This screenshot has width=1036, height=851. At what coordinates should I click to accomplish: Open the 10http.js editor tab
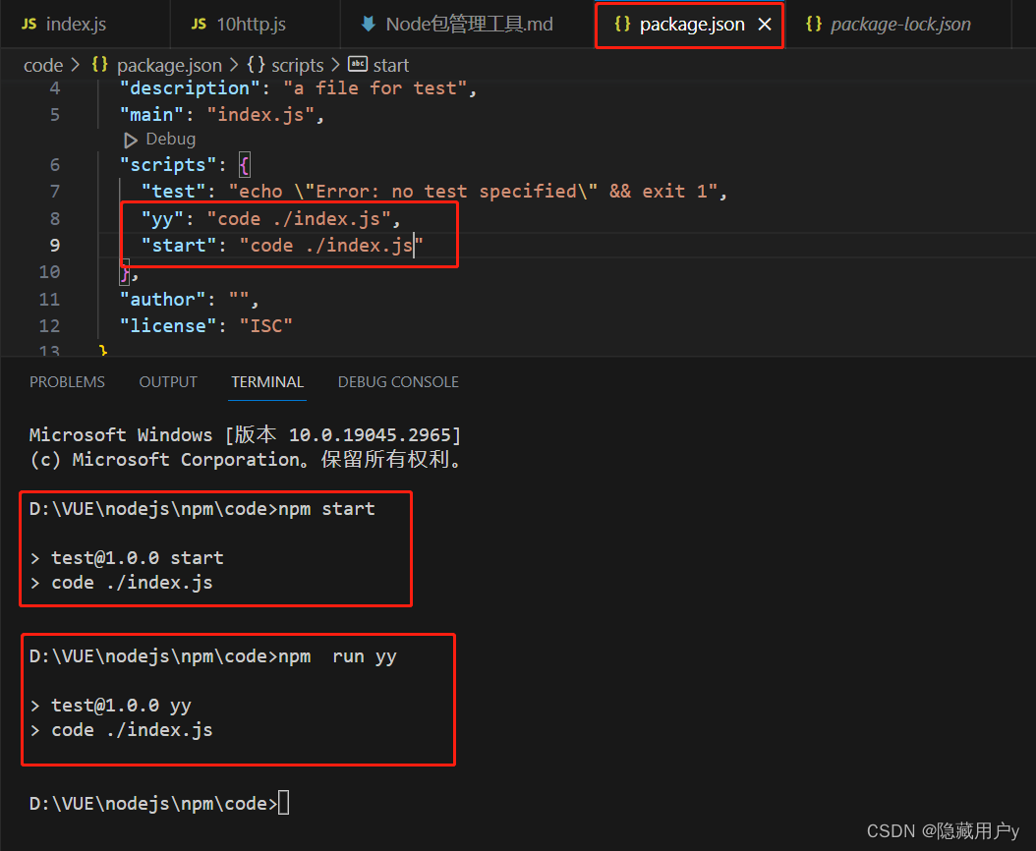255,25
